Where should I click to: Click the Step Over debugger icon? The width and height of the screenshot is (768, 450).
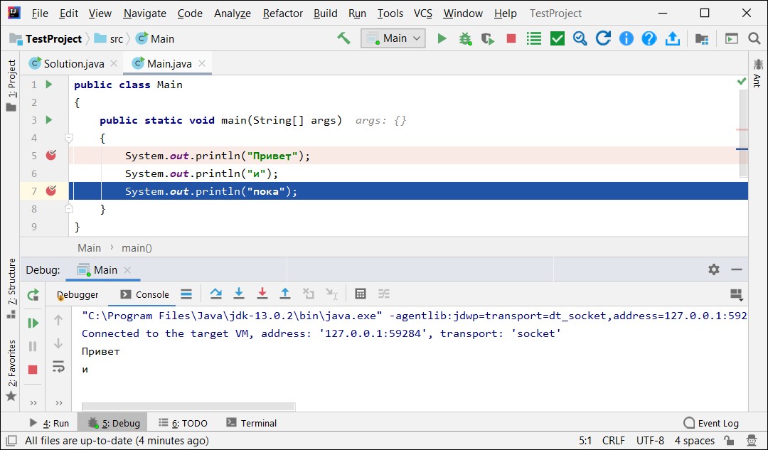(x=216, y=294)
